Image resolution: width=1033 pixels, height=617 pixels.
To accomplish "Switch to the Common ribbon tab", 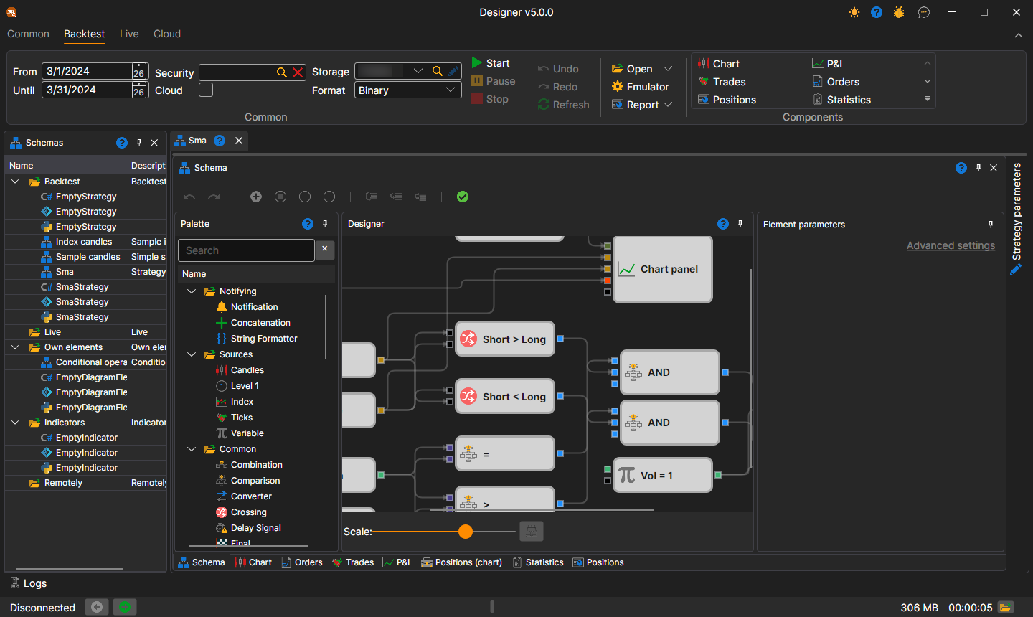I will (28, 34).
